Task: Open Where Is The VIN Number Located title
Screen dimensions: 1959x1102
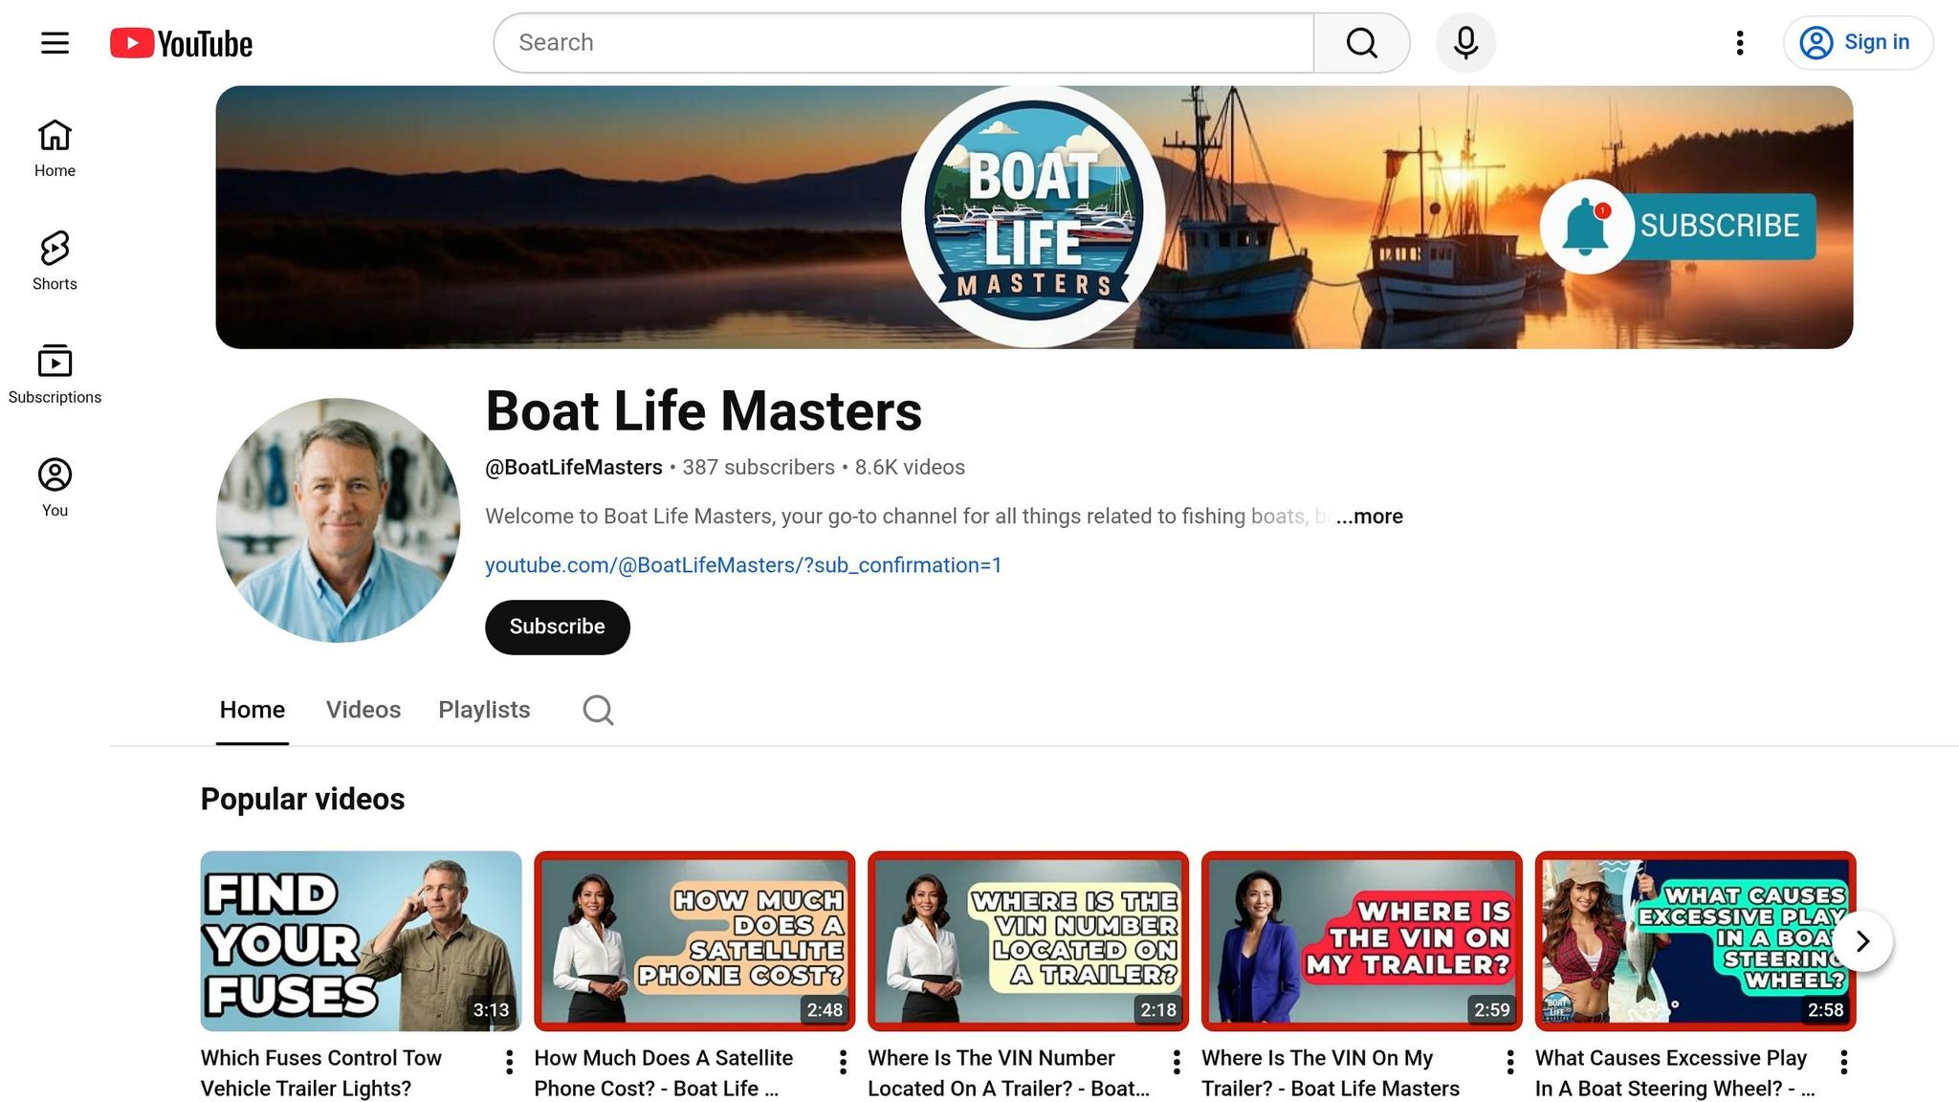Action: (x=1008, y=1073)
